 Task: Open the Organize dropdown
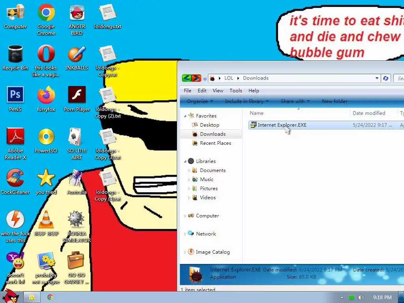200,101
